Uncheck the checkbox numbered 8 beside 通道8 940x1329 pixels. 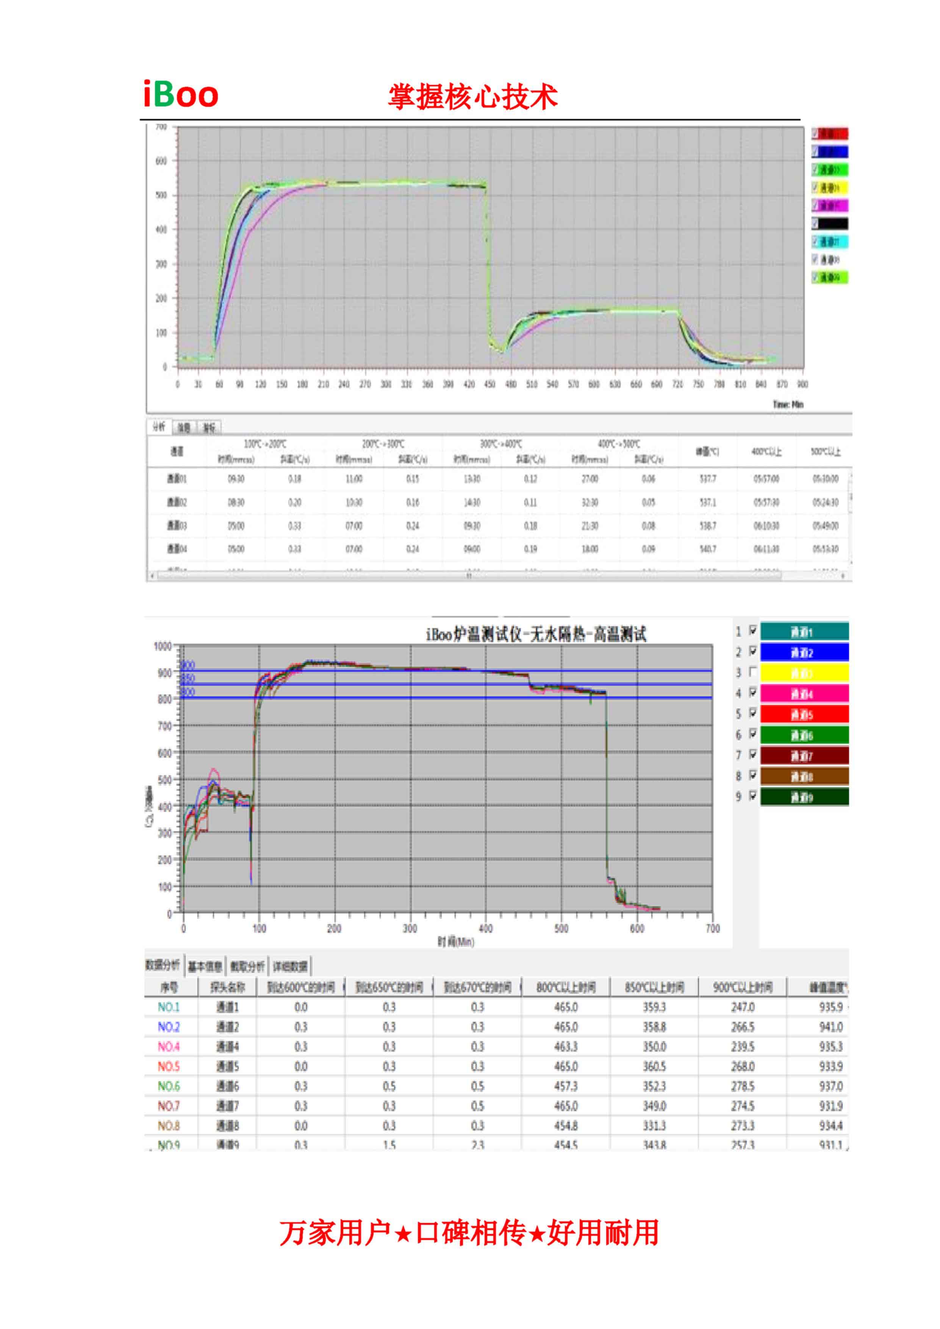click(752, 775)
